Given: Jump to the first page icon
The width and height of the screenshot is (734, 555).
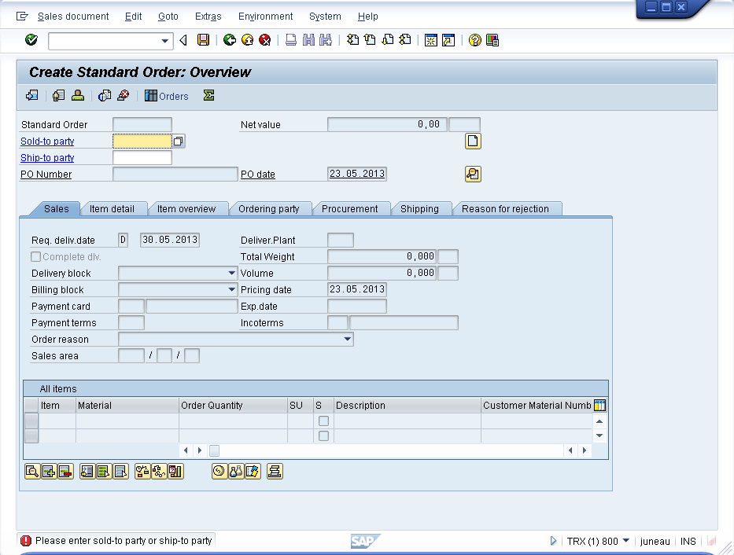Looking at the screenshot, I should (x=352, y=40).
